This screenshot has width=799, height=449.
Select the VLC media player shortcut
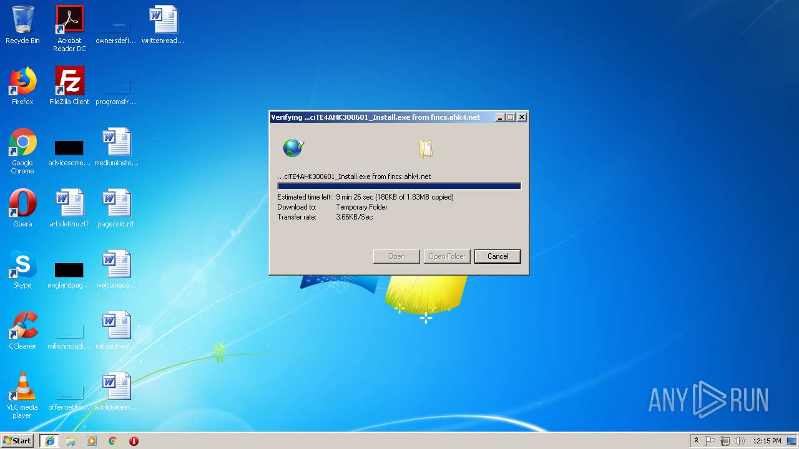tap(22, 395)
